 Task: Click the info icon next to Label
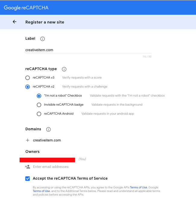pos(42,39)
